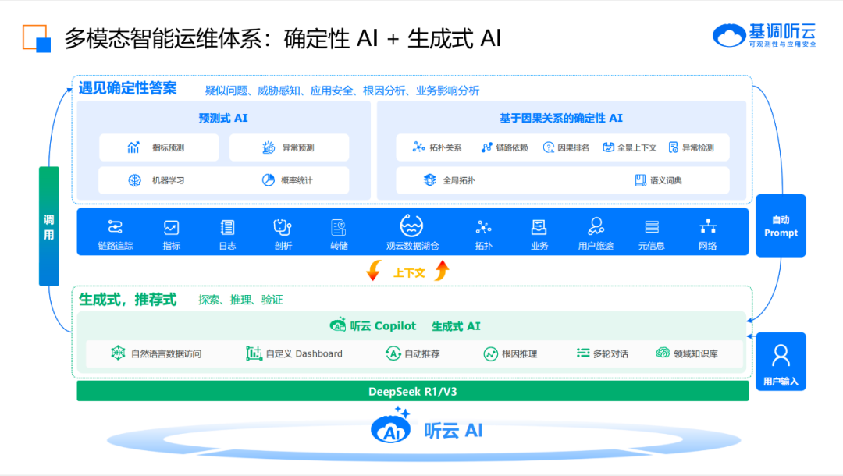Screen dimensions: 843x476
Task: Click the 拓扑 icon in blue bar
Action: (484, 227)
